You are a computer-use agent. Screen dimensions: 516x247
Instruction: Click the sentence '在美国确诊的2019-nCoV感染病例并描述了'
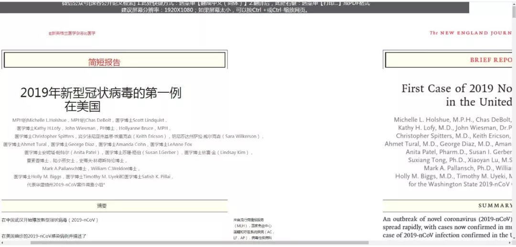tap(44, 236)
